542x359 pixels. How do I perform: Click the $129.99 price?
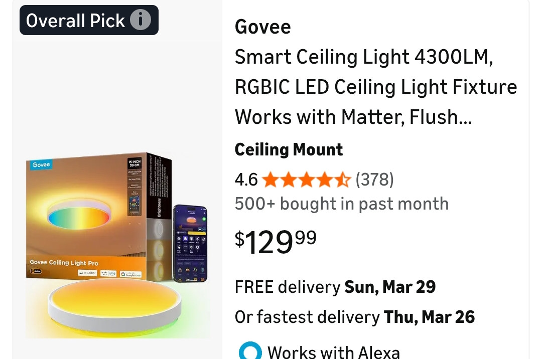(276, 241)
